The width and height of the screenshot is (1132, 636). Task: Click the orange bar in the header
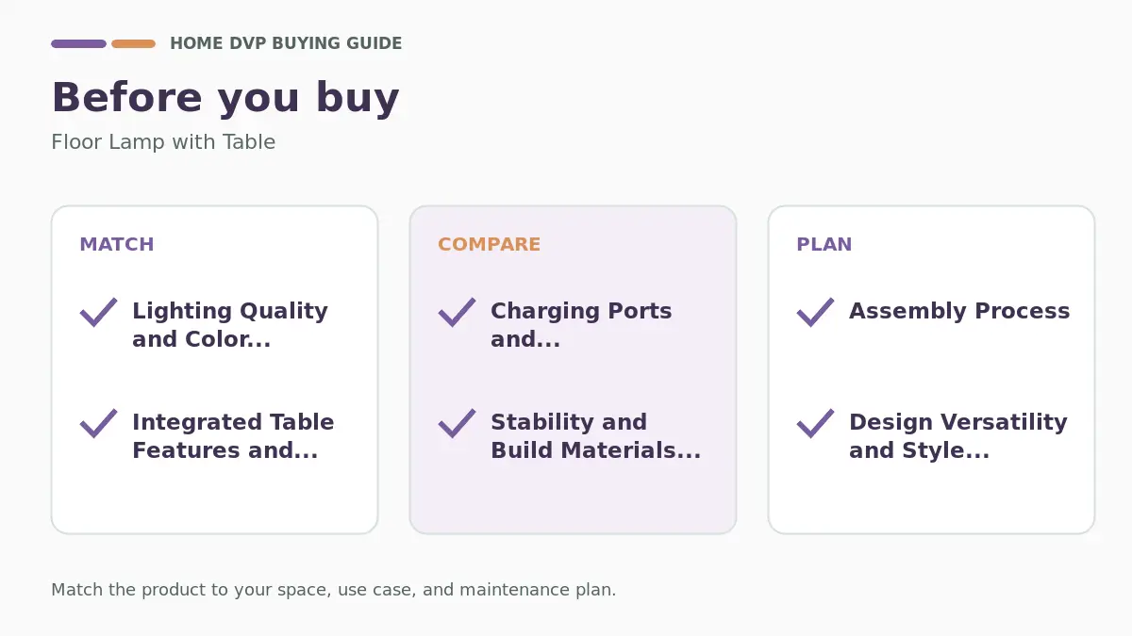click(x=133, y=43)
